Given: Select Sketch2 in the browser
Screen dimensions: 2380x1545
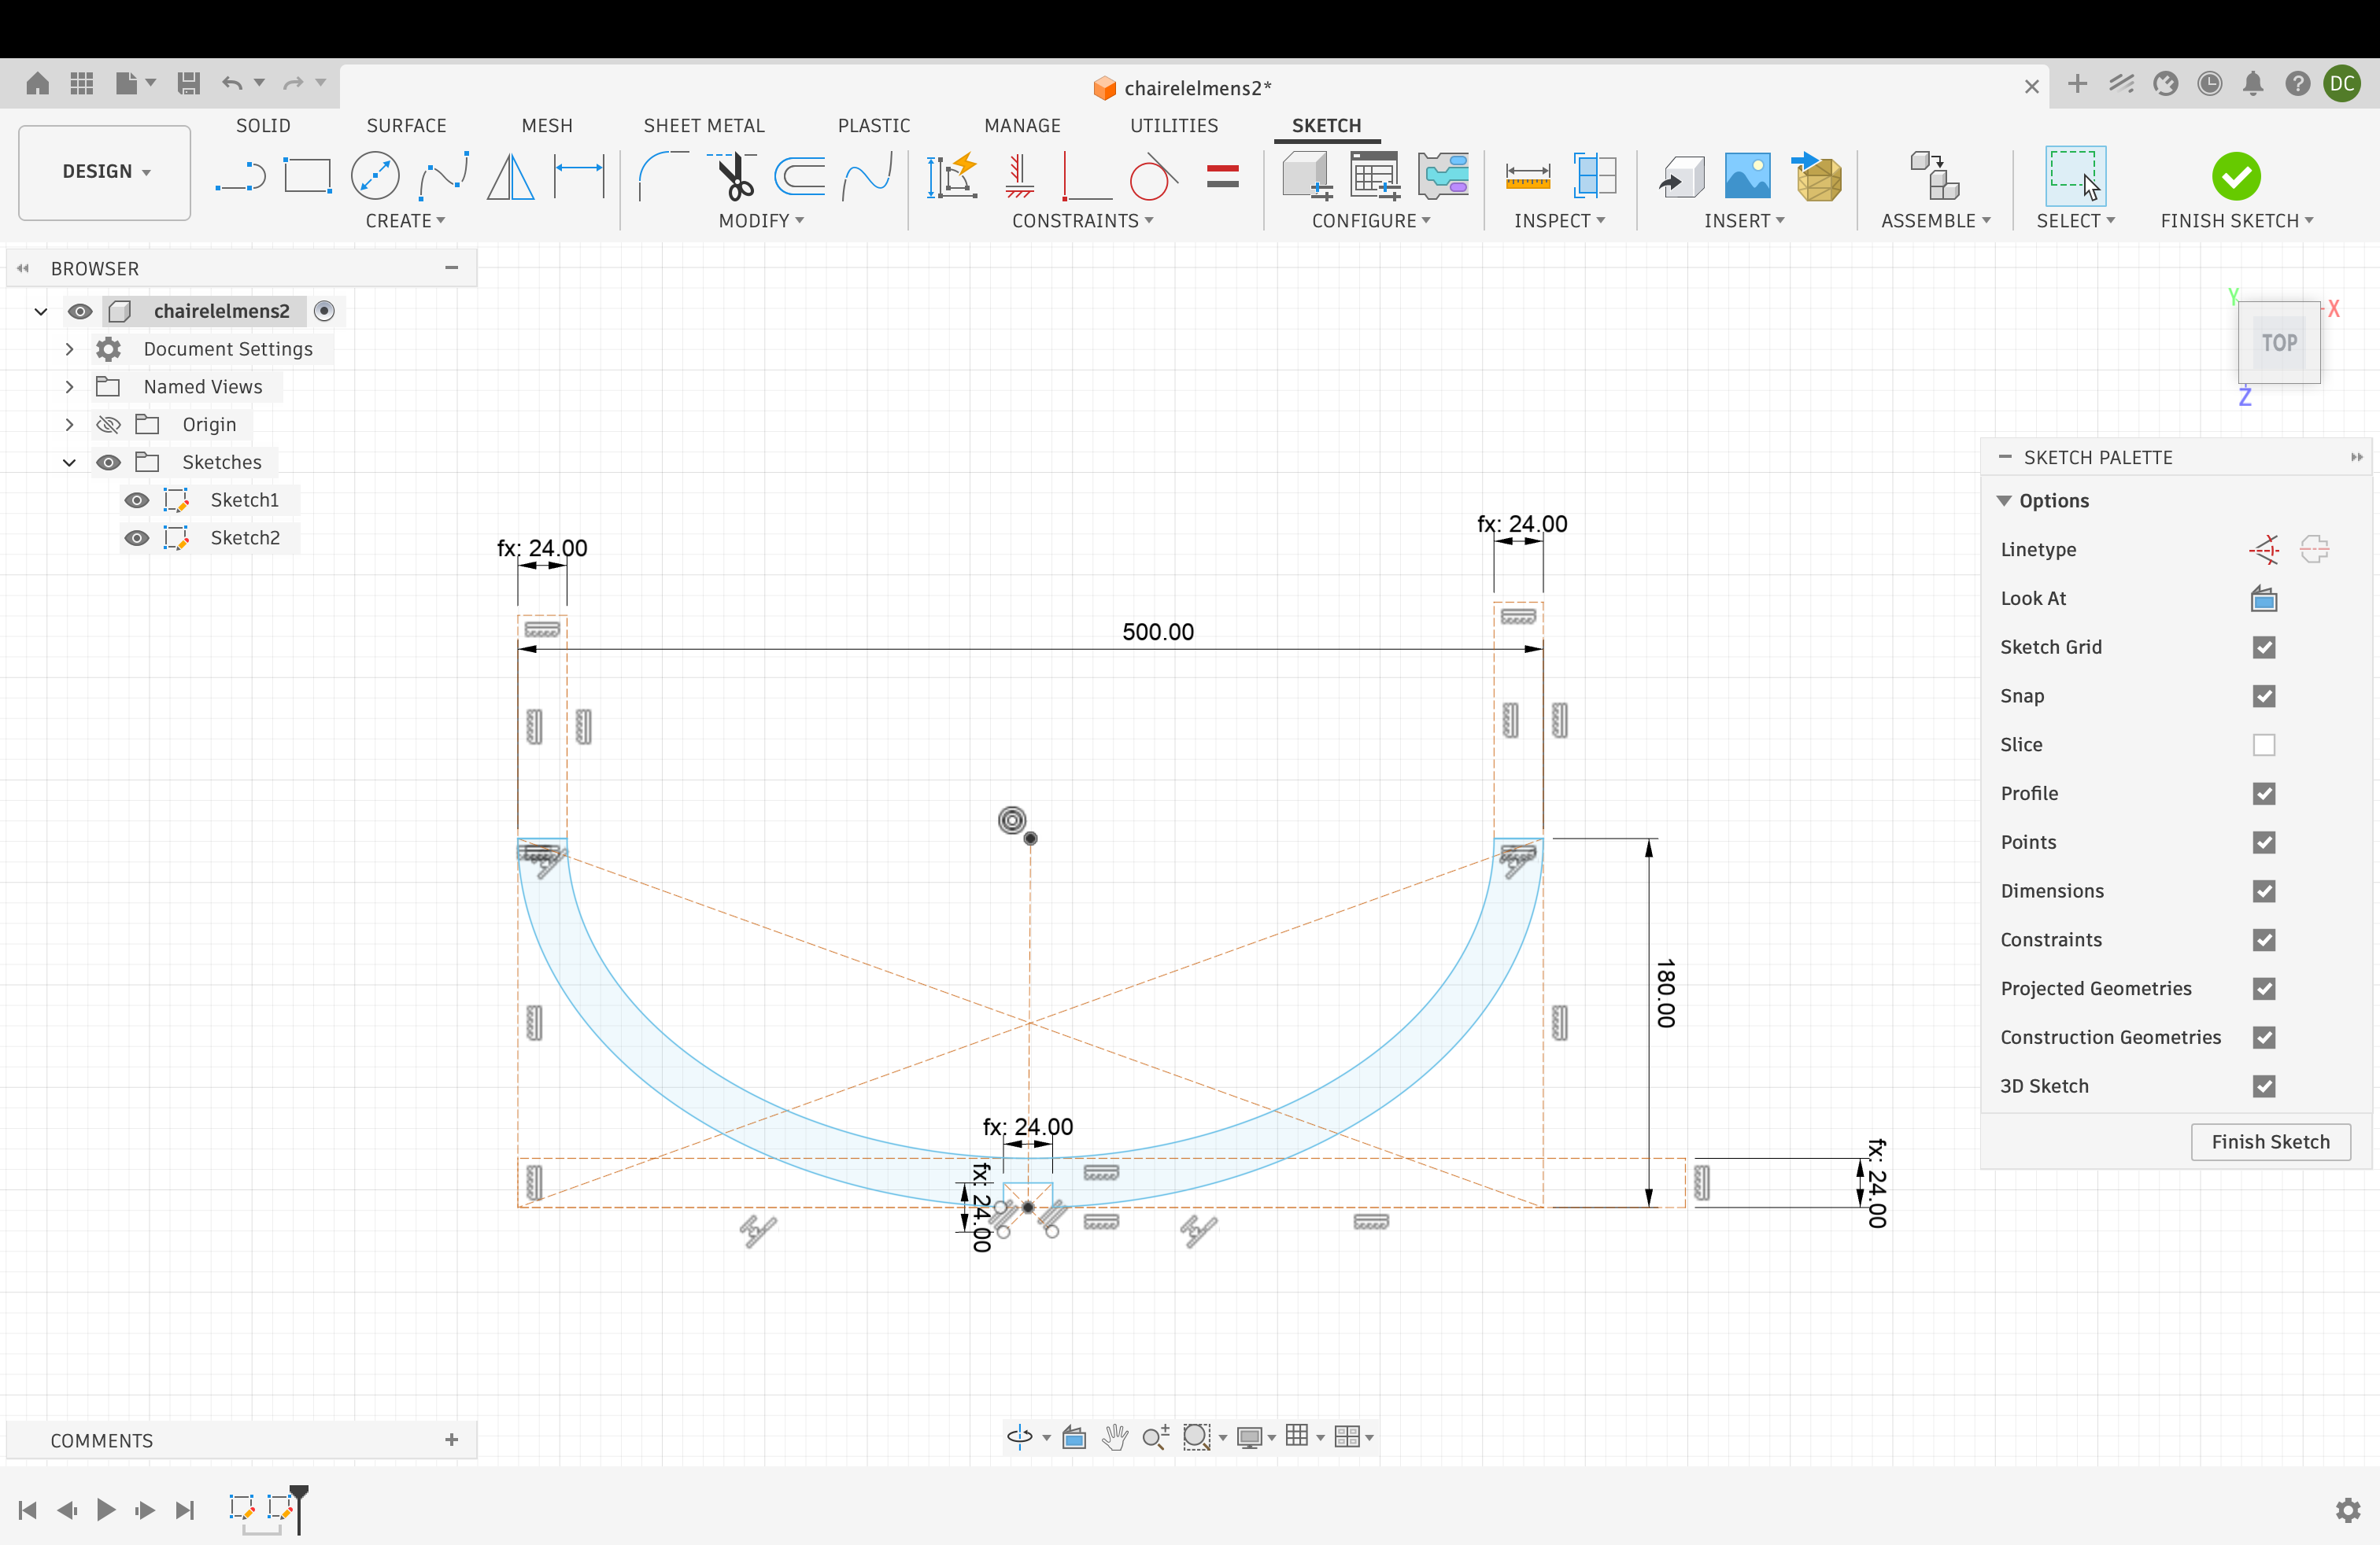Looking at the screenshot, I should (245, 537).
